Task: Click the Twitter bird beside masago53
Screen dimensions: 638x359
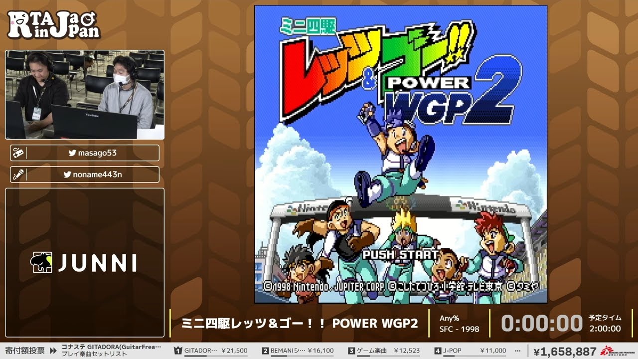Action: (x=72, y=153)
